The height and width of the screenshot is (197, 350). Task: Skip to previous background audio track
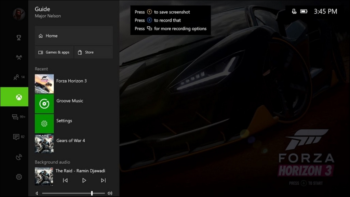click(65, 180)
